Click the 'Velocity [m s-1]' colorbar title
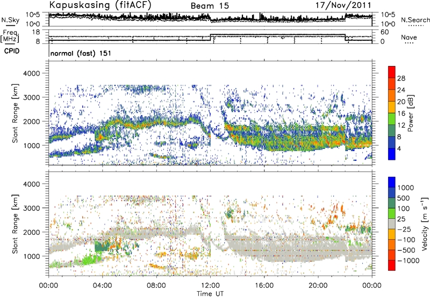The width and height of the screenshot is (430, 297). coord(425,224)
